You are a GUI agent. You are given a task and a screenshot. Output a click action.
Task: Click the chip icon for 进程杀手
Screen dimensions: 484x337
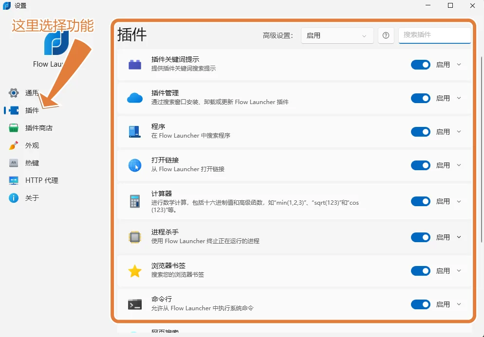point(135,237)
